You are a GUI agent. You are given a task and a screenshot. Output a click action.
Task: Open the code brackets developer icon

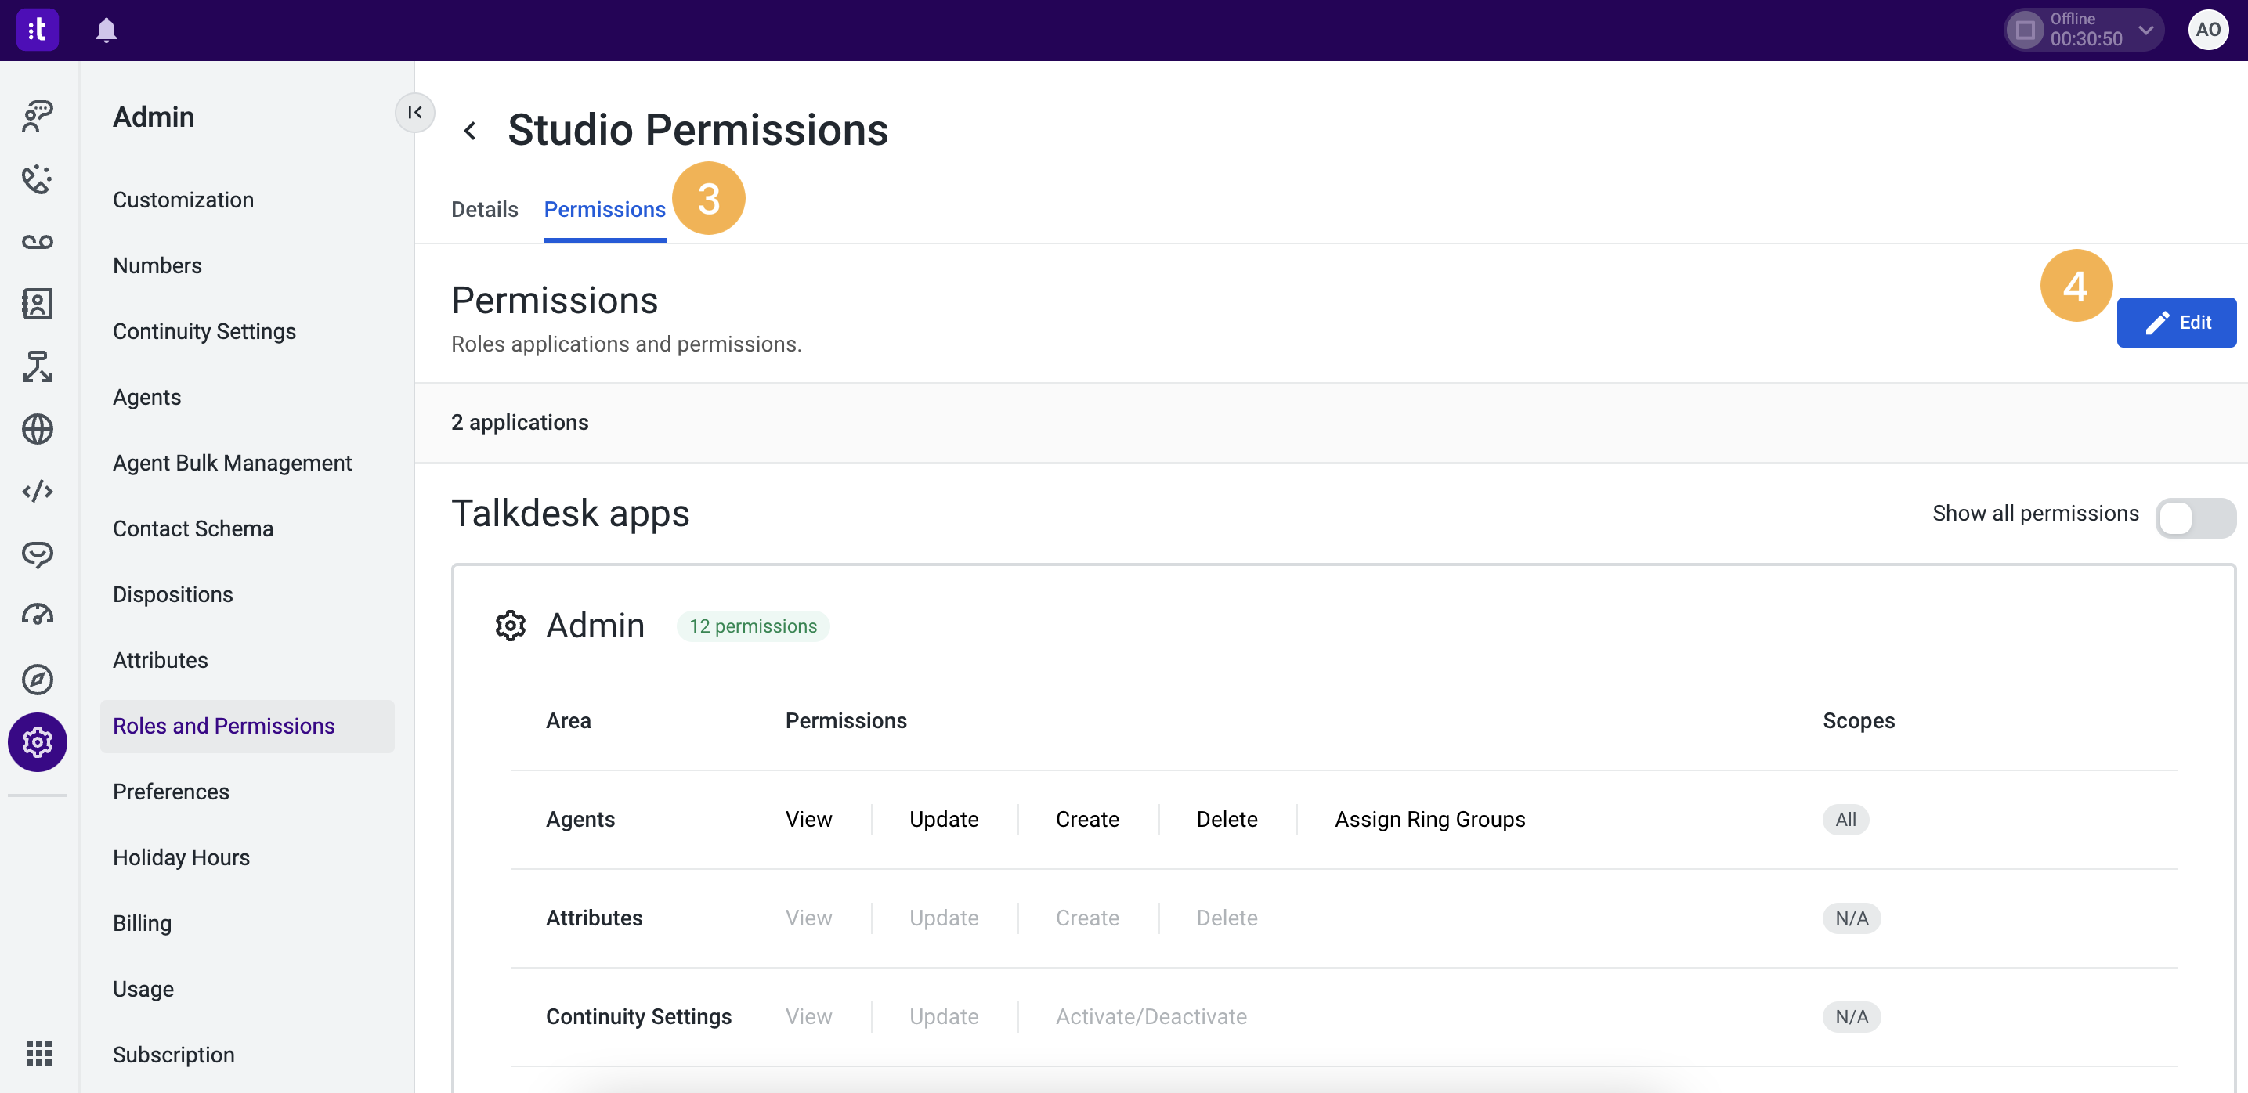[x=38, y=491]
